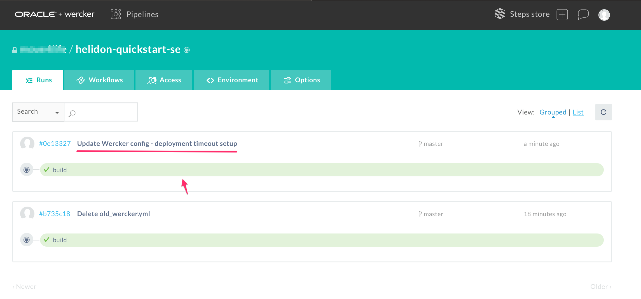
Task: Click the Oracle + wercker logo
Action: pyautogui.click(x=55, y=14)
